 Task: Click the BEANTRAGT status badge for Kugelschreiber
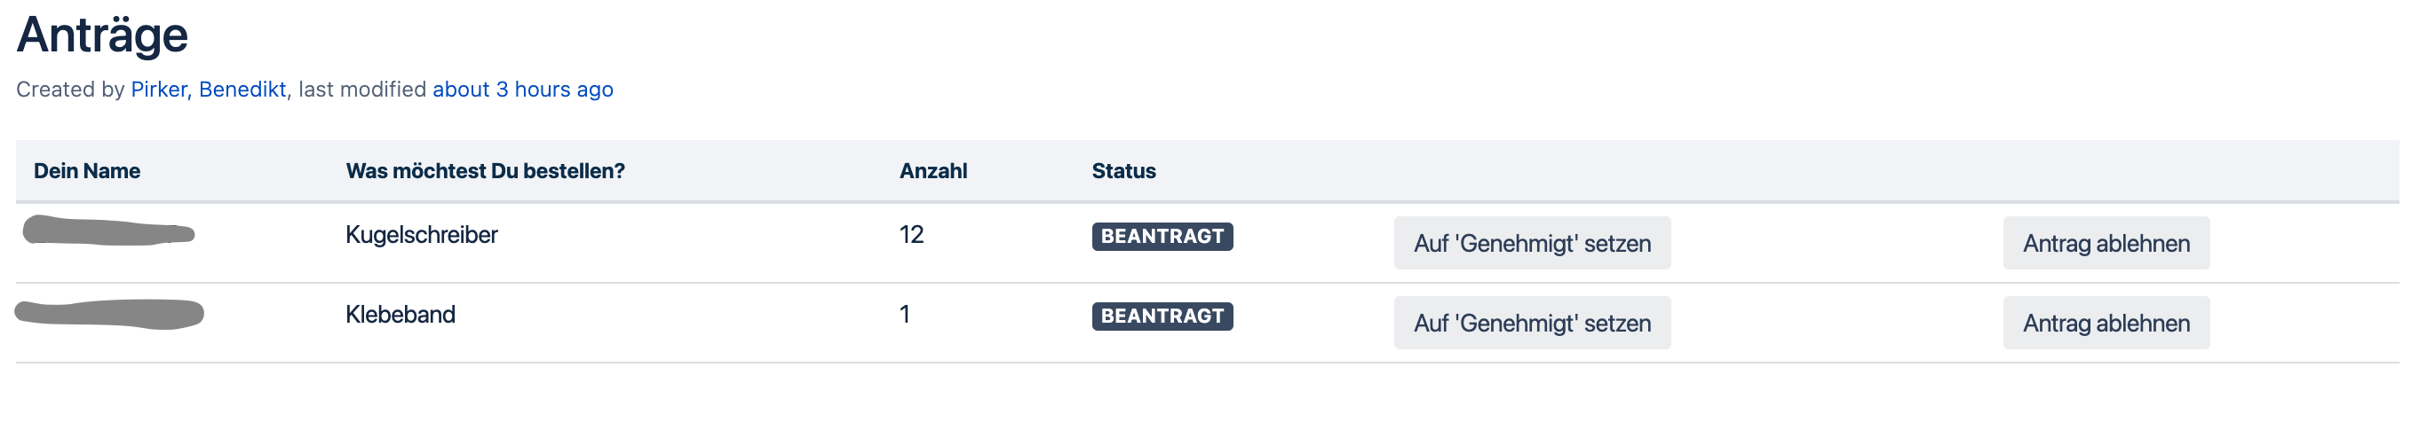point(1162,236)
